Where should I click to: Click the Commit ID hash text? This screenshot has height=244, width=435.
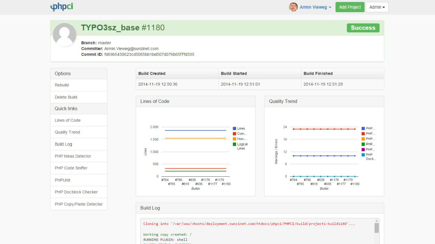149,55
